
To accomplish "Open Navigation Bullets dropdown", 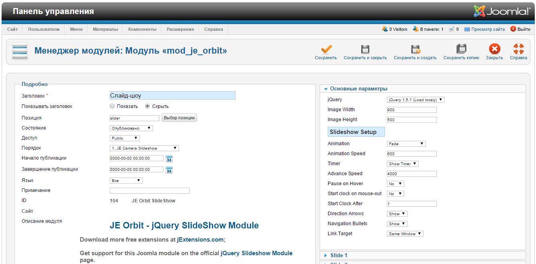I will point(397,224).
